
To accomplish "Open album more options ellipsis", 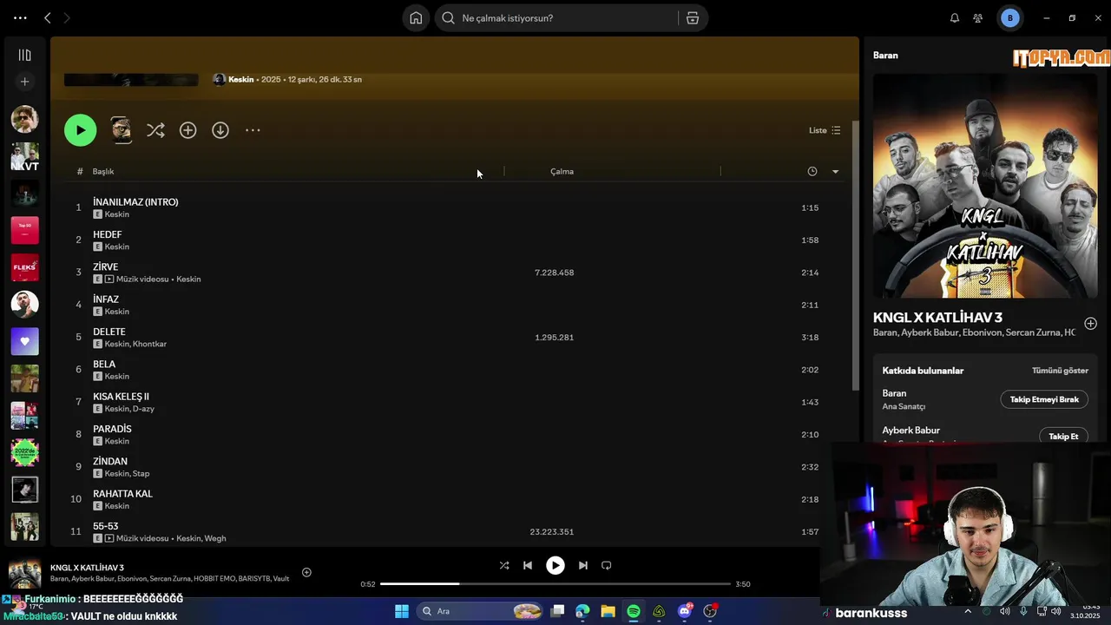I will [x=253, y=130].
